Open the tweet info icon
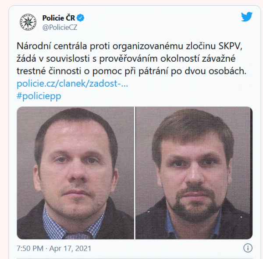This screenshot has height=259, width=263. click(x=248, y=248)
